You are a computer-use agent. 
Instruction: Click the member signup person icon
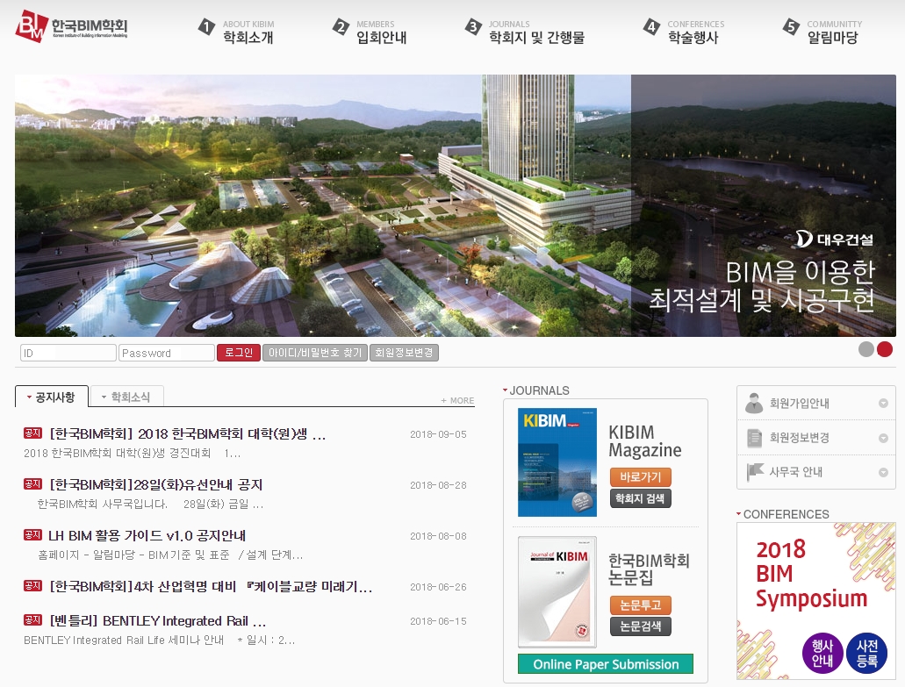click(x=754, y=403)
